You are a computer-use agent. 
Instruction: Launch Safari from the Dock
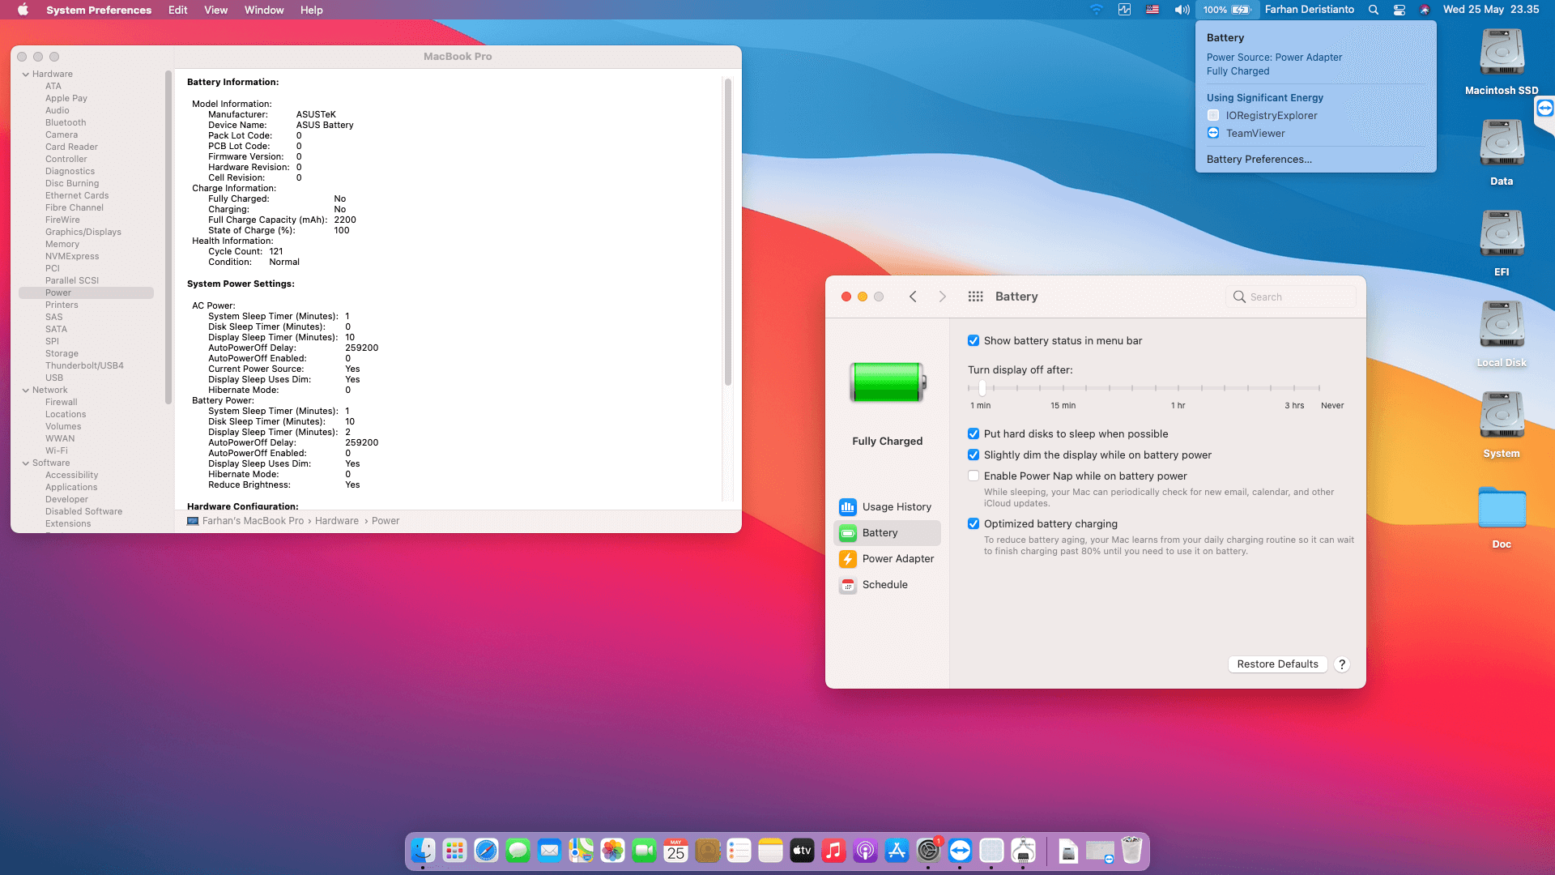click(x=485, y=851)
